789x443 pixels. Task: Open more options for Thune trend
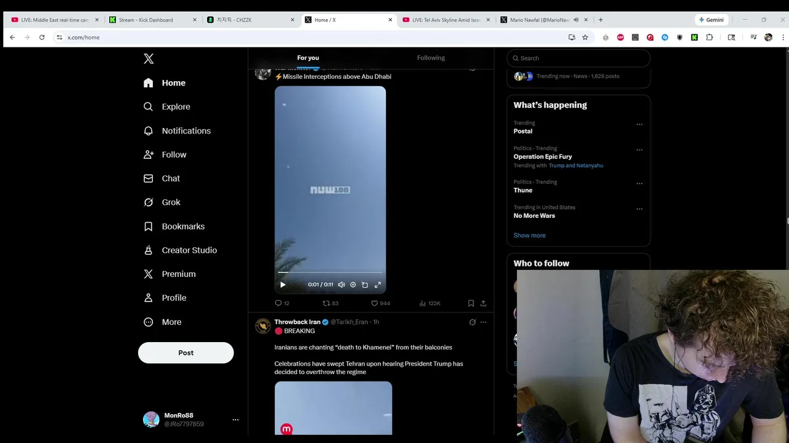pyautogui.click(x=639, y=183)
